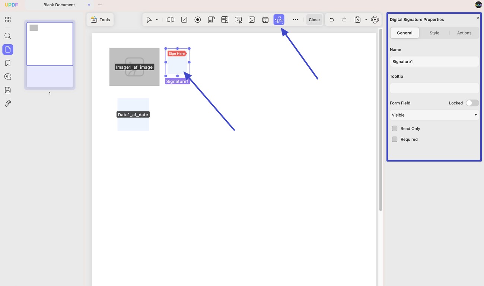Click the save icon in toolbar
This screenshot has width=484, height=286.
pyautogui.click(x=357, y=20)
